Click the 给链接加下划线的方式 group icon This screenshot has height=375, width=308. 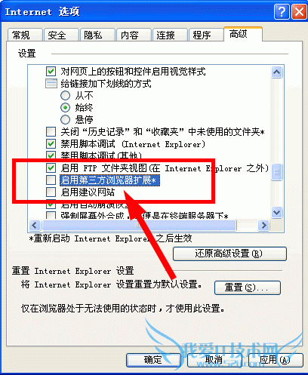pyautogui.click(x=51, y=84)
